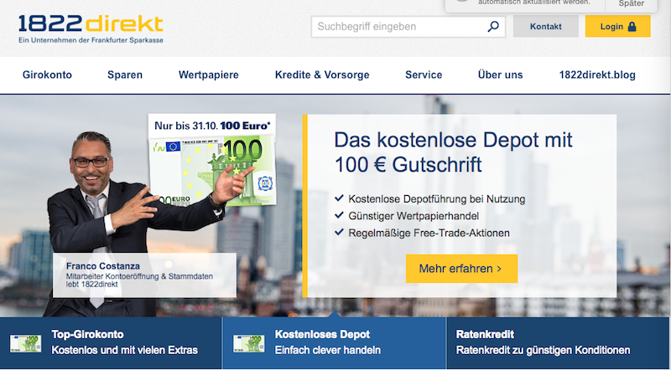Click the Franco Costanza caption box
The height and width of the screenshot is (370, 671).
pos(144,275)
